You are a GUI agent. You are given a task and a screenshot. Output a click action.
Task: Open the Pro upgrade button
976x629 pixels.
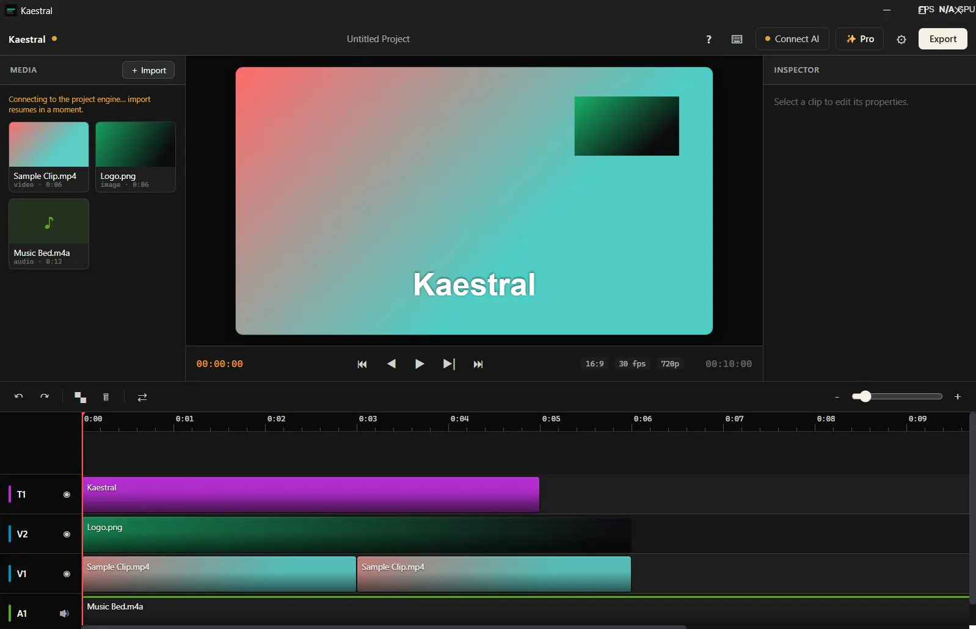click(x=860, y=39)
